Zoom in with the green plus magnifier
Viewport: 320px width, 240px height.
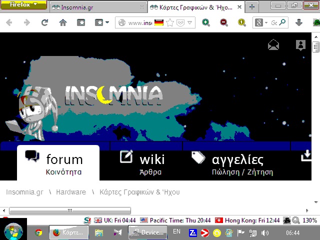coord(205,22)
